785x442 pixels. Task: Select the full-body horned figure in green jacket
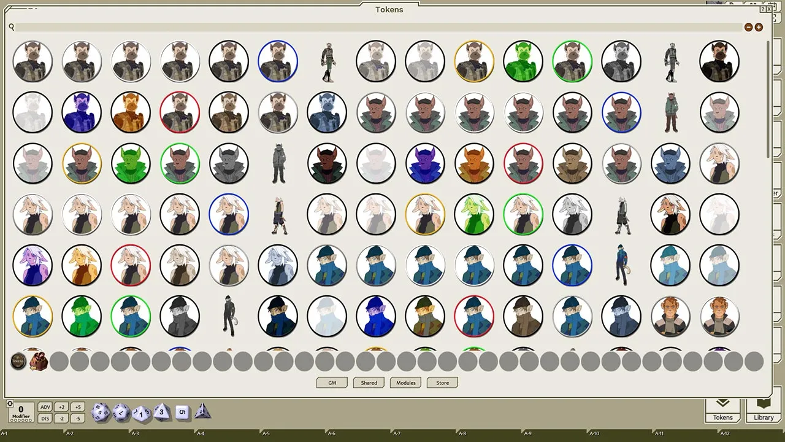click(x=670, y=112)
